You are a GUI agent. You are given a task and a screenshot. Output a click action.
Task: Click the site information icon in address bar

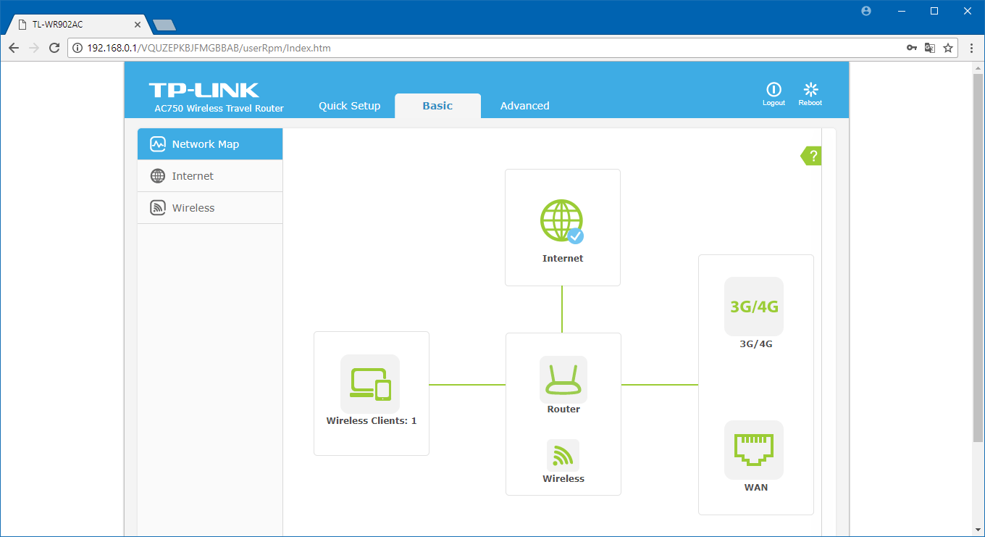coord(78,48)
